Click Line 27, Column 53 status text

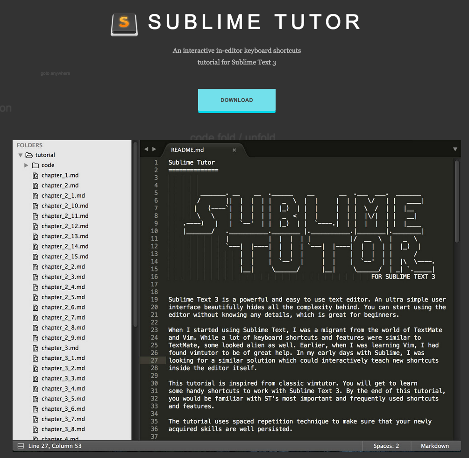coord(55,446)
